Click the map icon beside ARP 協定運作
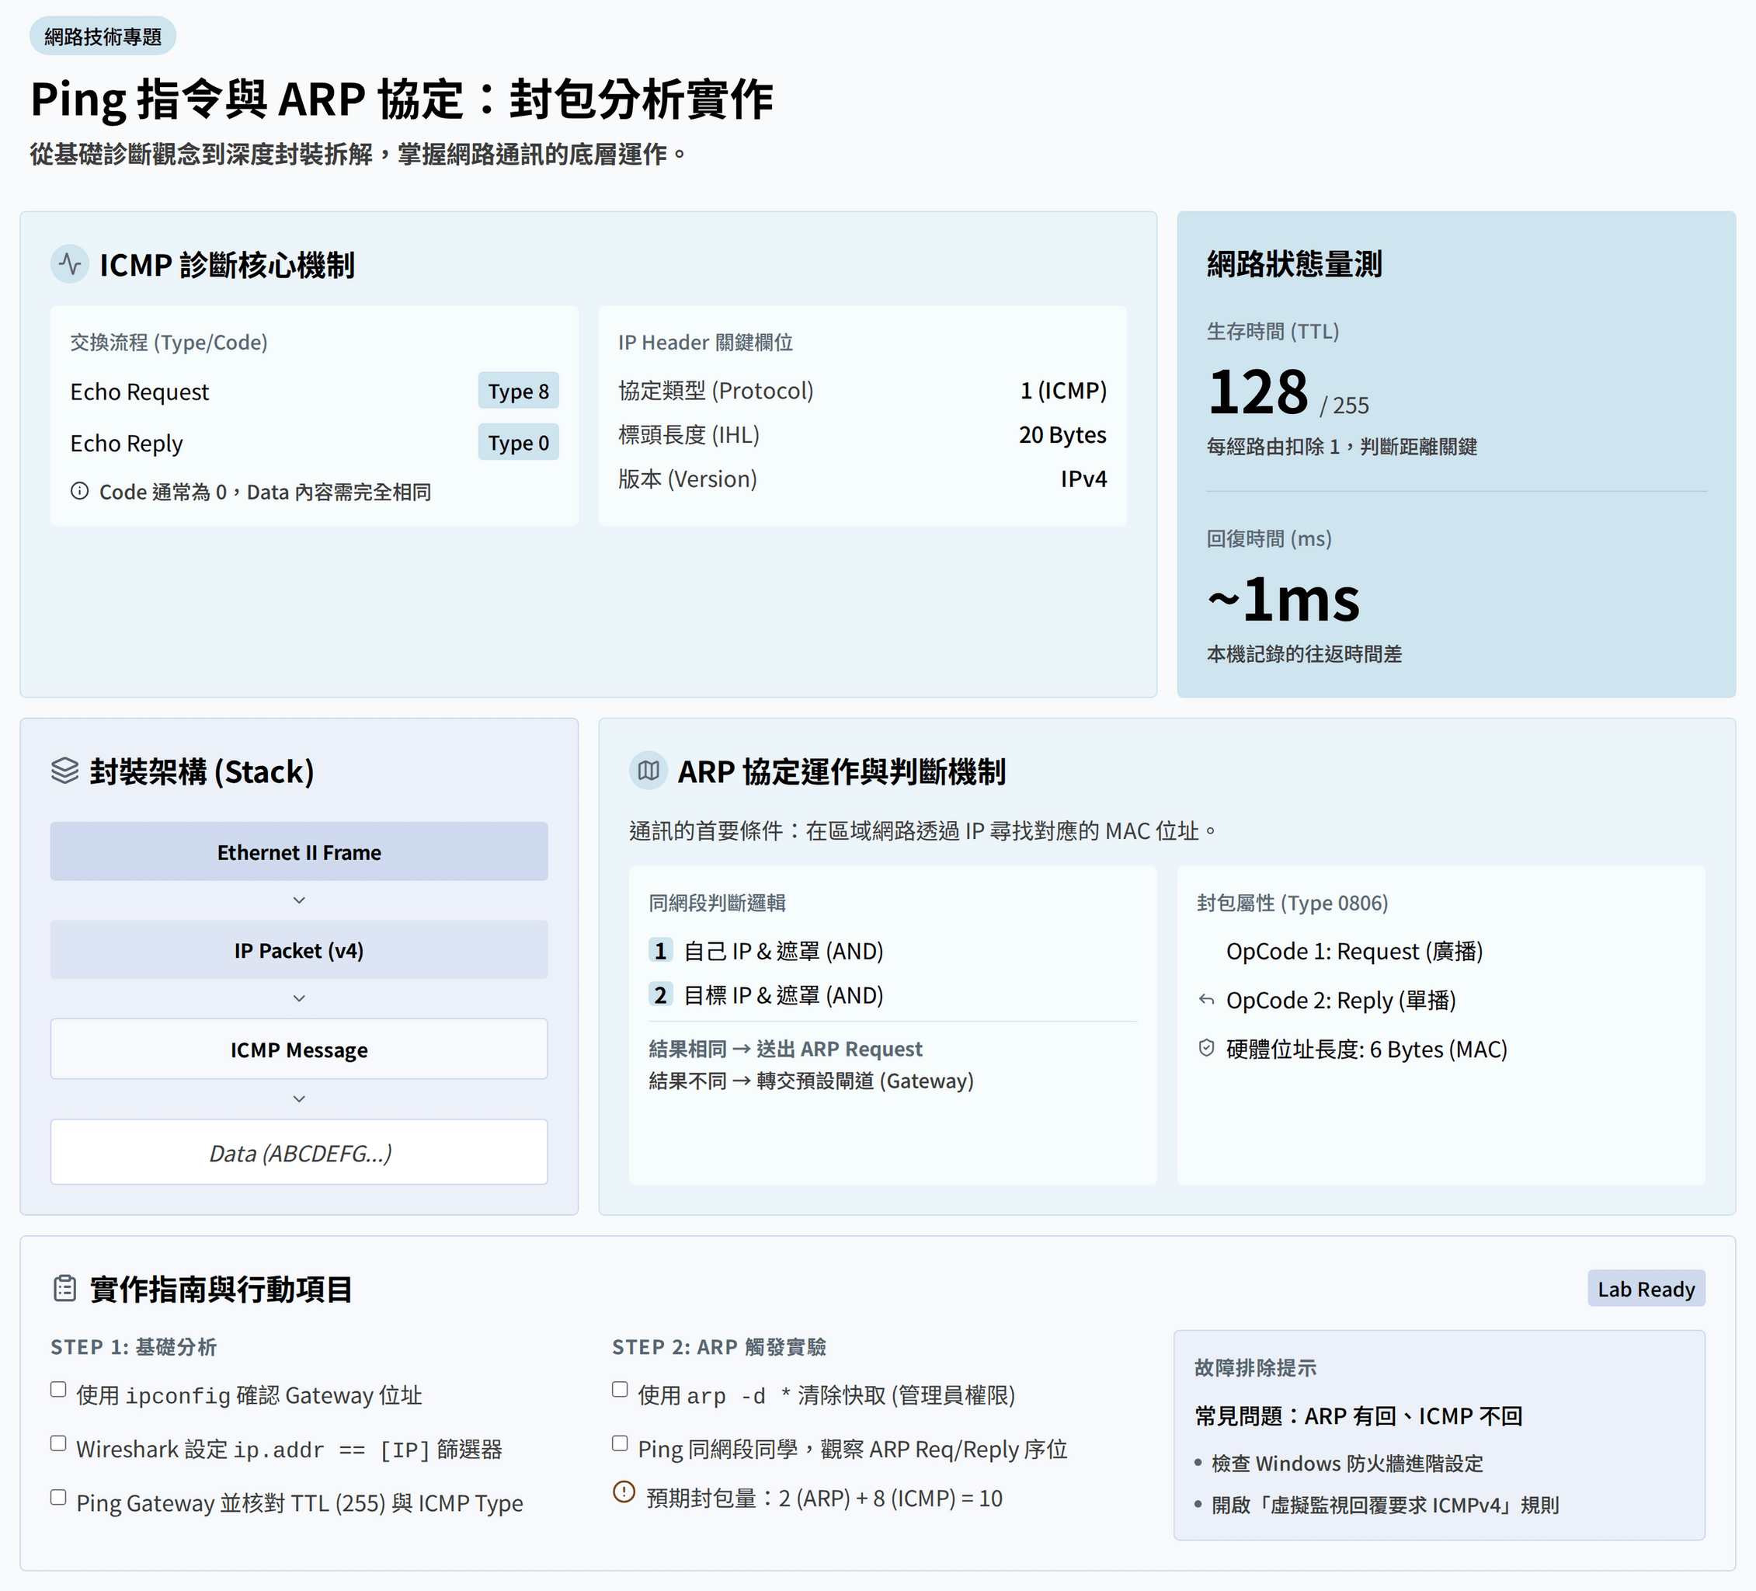Image resolution: width=1756 pixels, height=1591 pixels. click(648, 771)
